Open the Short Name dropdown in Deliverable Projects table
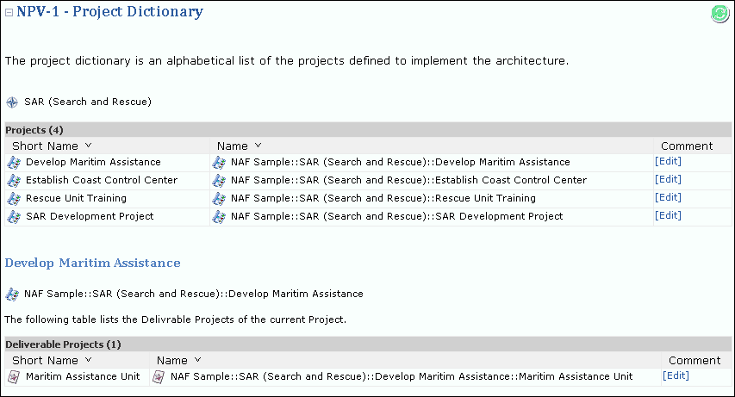The image size is (735, 397). pyautogui.click(x=89, y=360)
